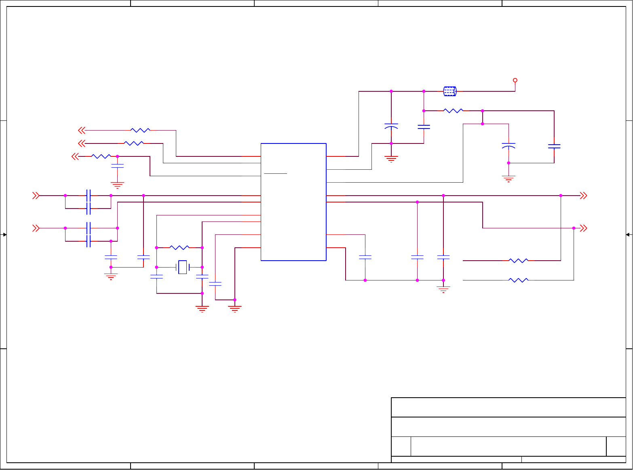This screenshot has height=470, width=633.
Task: Click the lower right-pointing connector at far right
Action: [583, 228]
